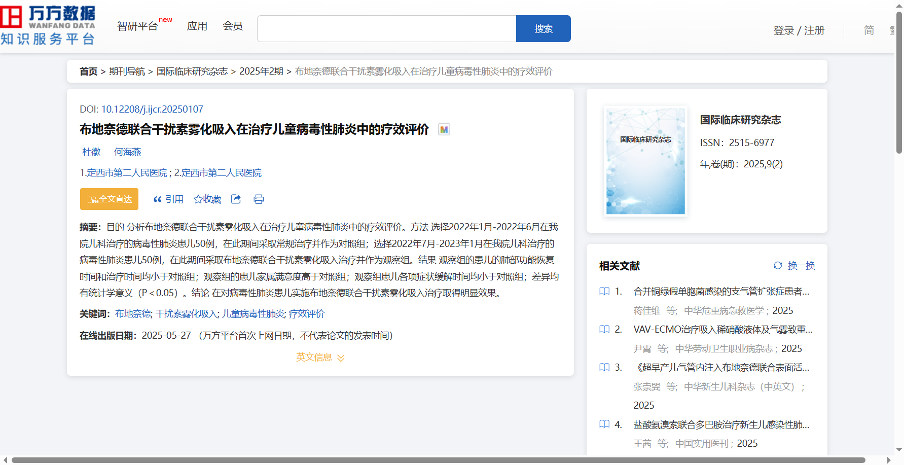Click the 引用 quote citation button
Viewport: 904px width, 465px height.
click(x=168, y=199)
